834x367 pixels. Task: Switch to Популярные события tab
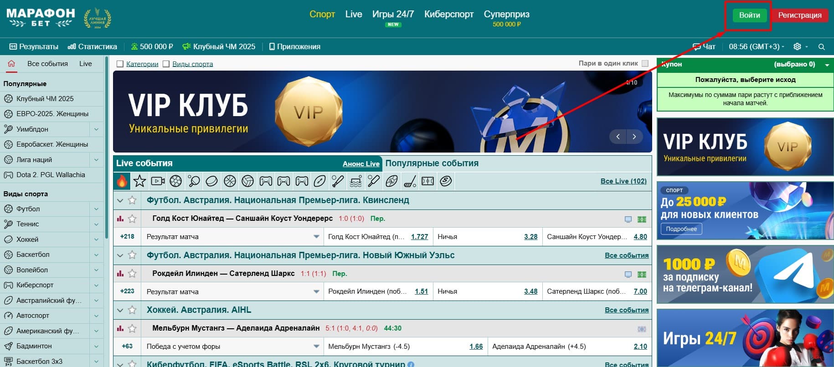[432, 163]
